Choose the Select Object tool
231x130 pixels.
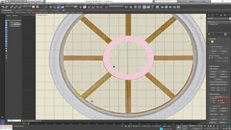[34, 7]
